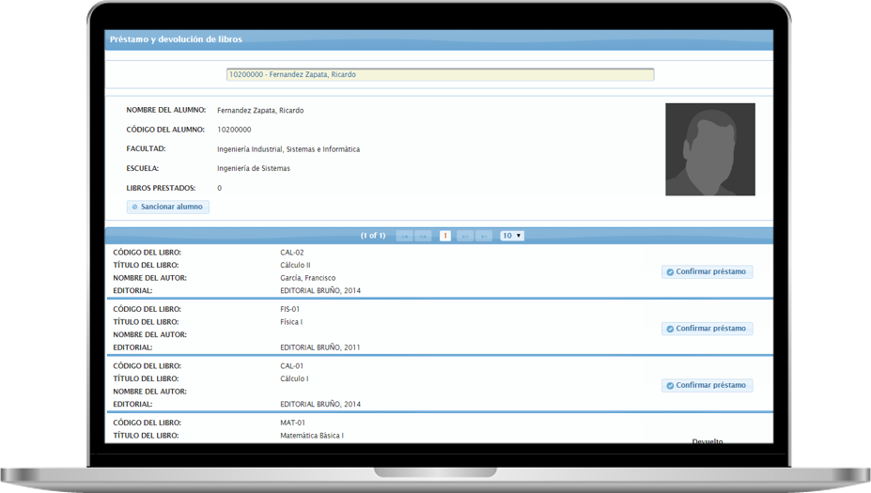The image size is (871, 493).
Task: Select page 1 in the paginator
Action: click(444, 236)
